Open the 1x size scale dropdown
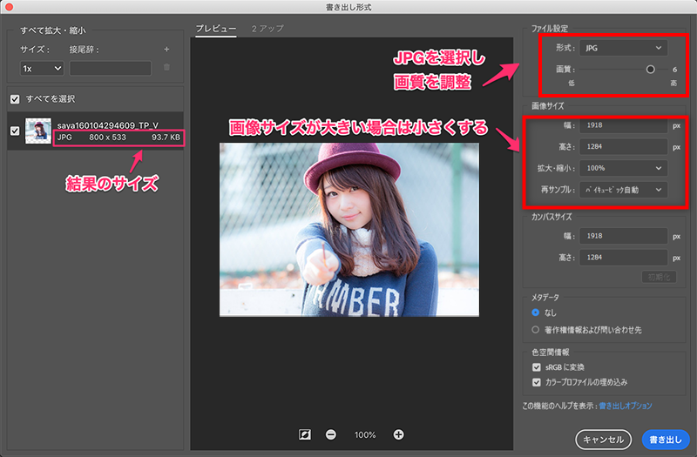Image resolution: width=697 pixels, height=457 pixels. (x=42, y=67)
